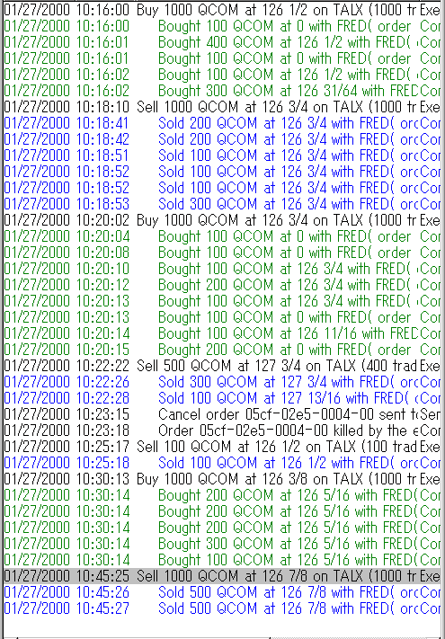Choose the 10:25:17 Sell 100 QCOM order
The image size is (445, 639).
[x=222, y=447]
